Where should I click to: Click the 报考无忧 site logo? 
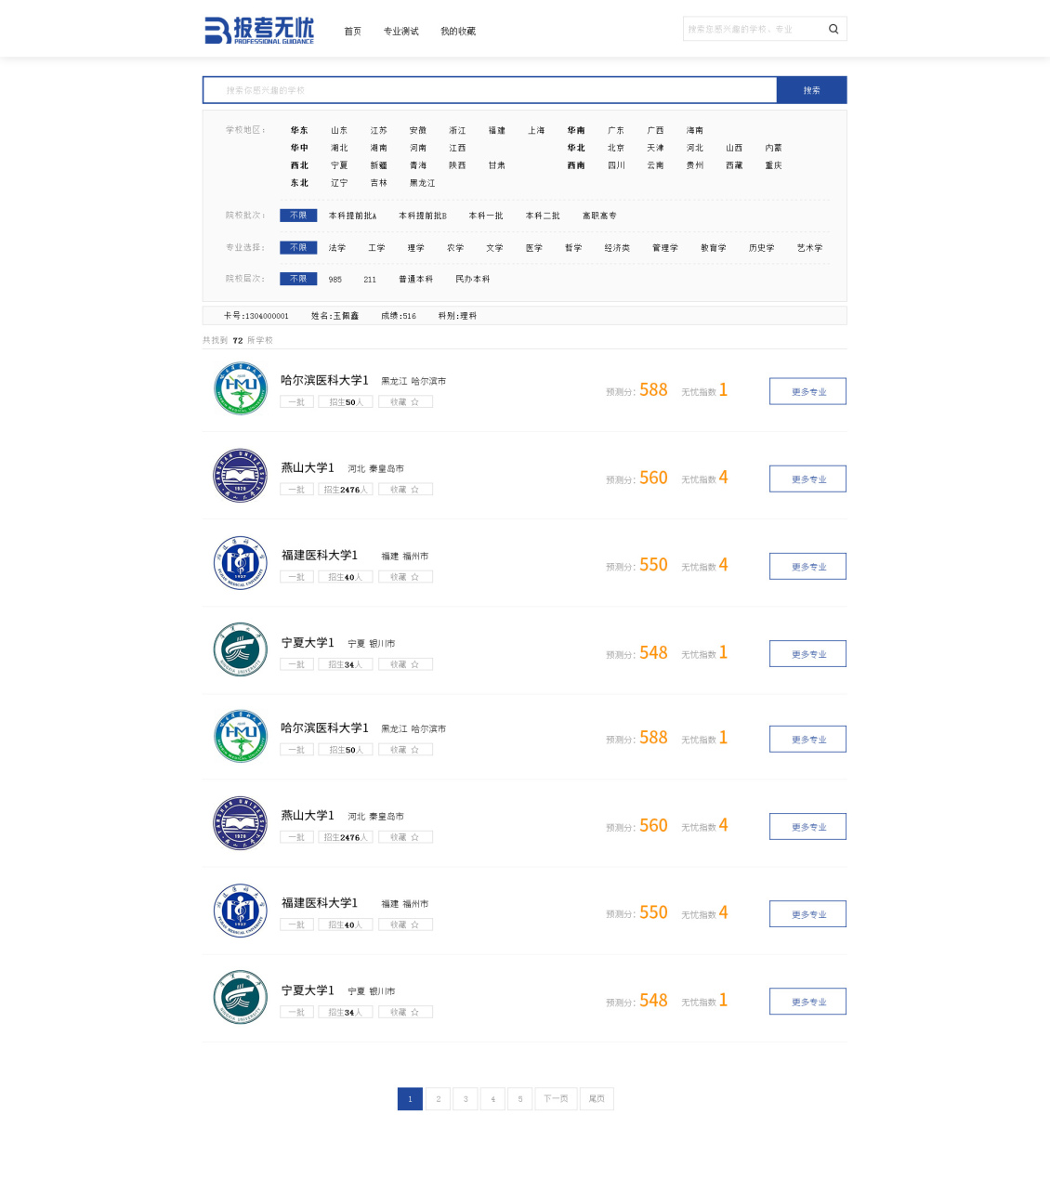[x=259, y=30]
